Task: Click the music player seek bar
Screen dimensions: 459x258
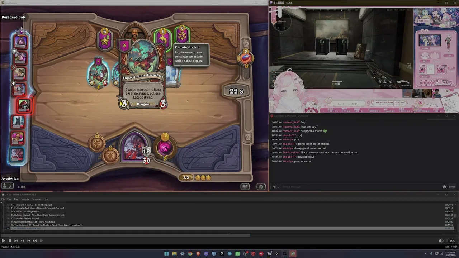Action: pos(229,235)
